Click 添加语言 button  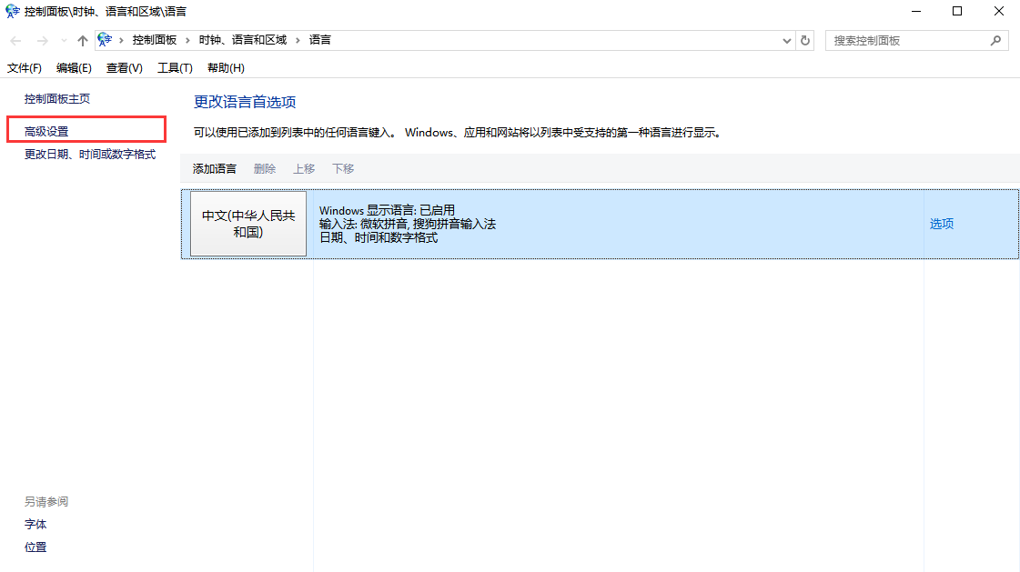coord(215,169)
